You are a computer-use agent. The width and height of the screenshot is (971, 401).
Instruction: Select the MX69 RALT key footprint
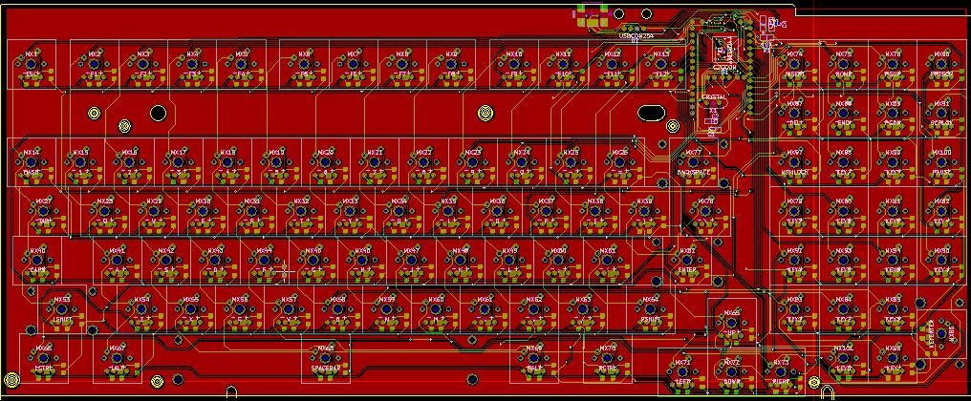click(x=535, y=359)
